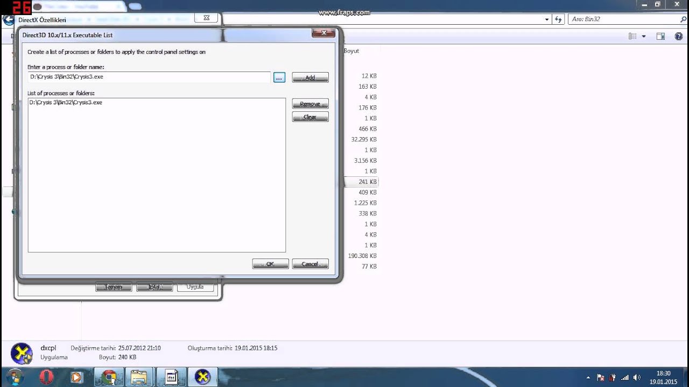The width and height of the screenshot is (689, 387).
Task: Click the process or folder name input field
Action: tap(149, 77)
